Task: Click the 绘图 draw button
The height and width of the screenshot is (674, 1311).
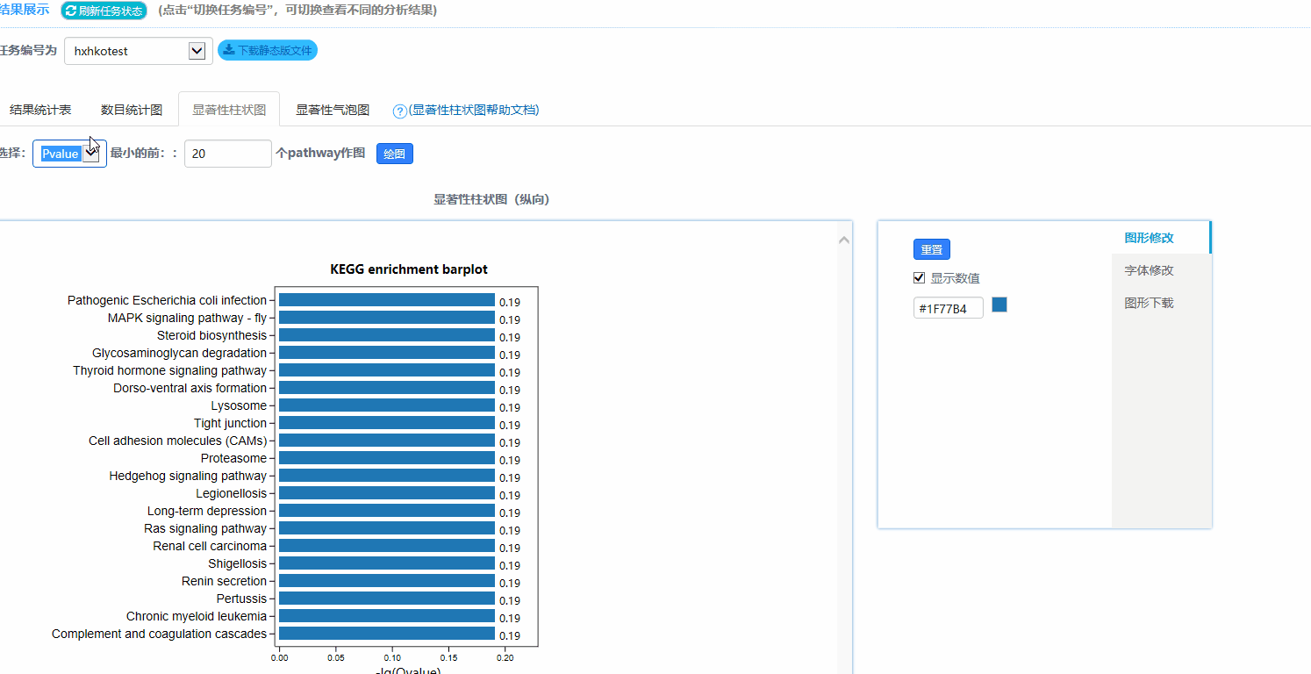Action: tap(395, 154)
